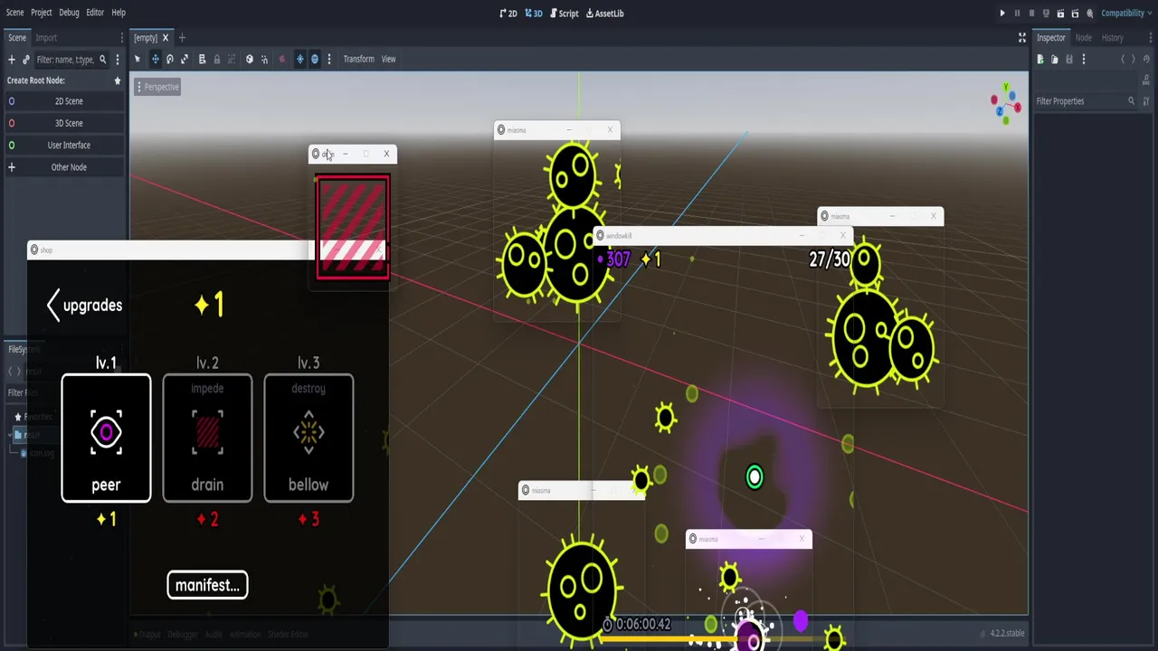Viewport: 1158px width, 651px height.
Task: Run a specific scene icon
Action: [1075, 14]
